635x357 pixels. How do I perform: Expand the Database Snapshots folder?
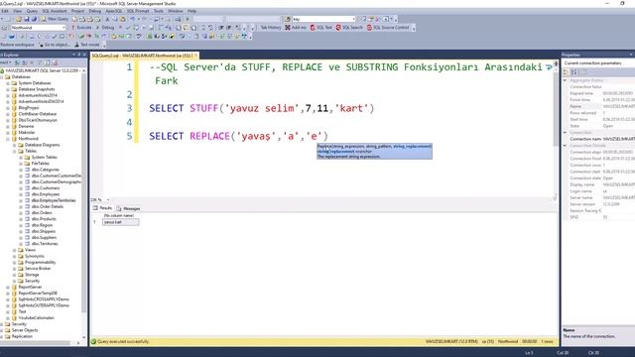[8, 89]
